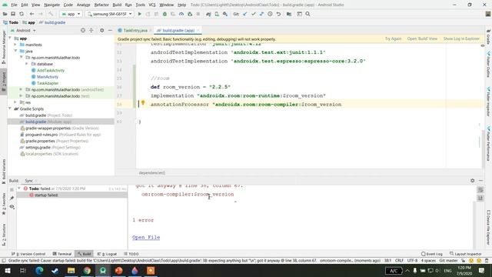Click the Save All toolbar icon
The height and width of the screenshot is (277, 492).
(x=13, y=14)
